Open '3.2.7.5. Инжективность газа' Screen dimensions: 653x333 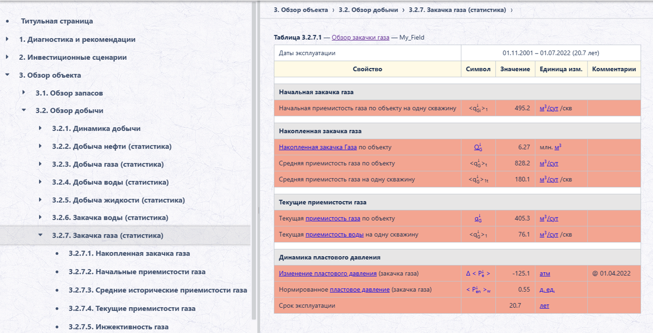(119, 327)
